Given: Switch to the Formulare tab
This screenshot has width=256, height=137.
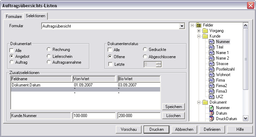Looking at the screenshot, I should pos(14,16).
